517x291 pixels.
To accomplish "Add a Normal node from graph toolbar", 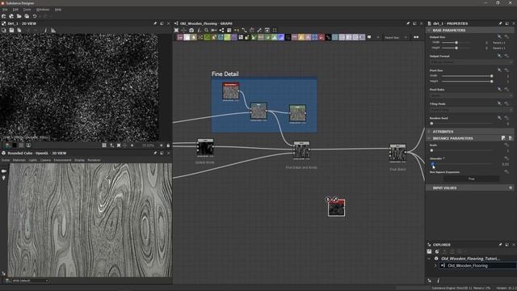I will point(281,37).
